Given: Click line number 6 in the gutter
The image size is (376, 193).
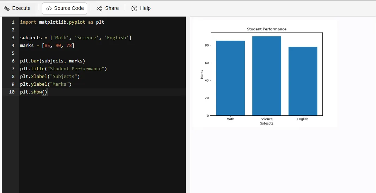Looking at the screenshot, I should click(13, 61).
